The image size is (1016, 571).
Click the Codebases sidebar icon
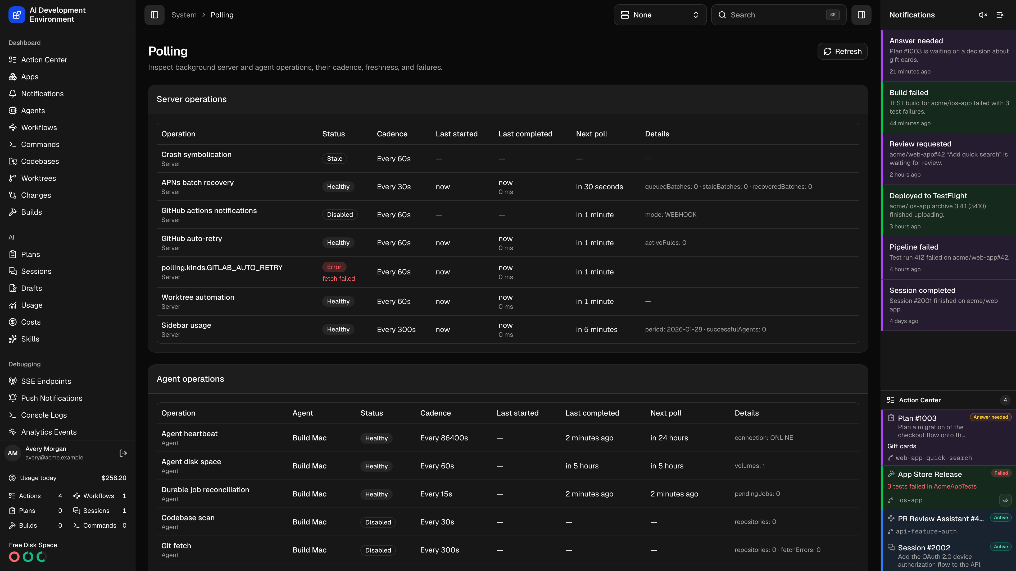[13, 162]
